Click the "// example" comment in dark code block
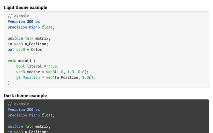The height and width of the screenshot is (133, 213). pos(18,104)
